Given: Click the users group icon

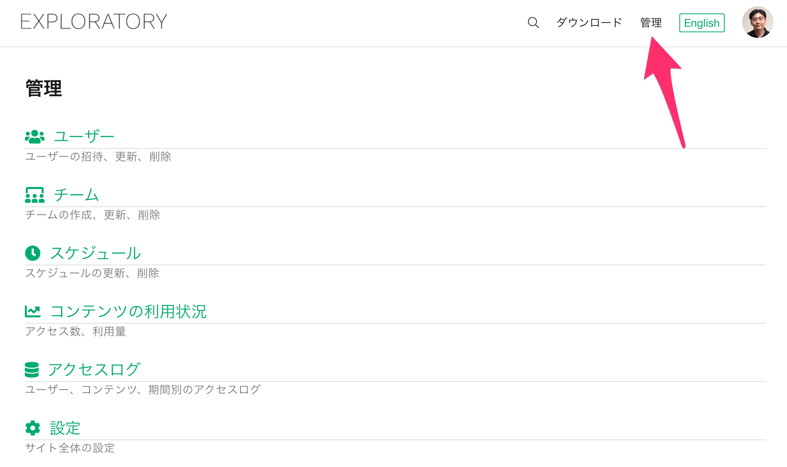Looking at the screenshot, I should point(35,137).
